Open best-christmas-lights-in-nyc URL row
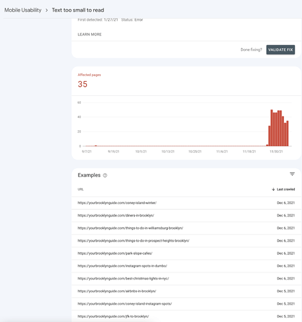 tap(186, 279)
